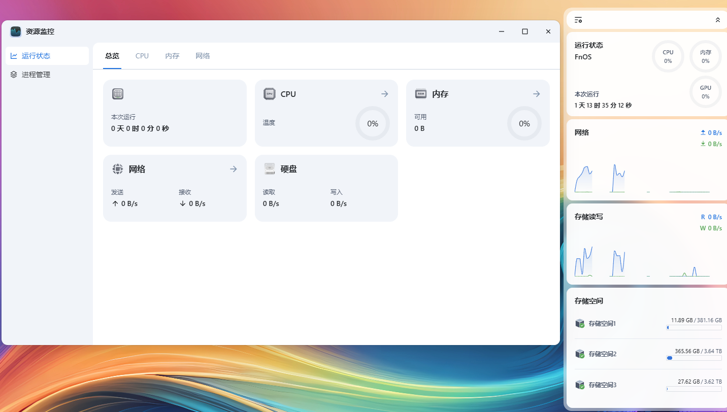The width and height of the screenshot is (727, 412).
Task: Click the CPU chip icon in CPU card
Action: 269,94
